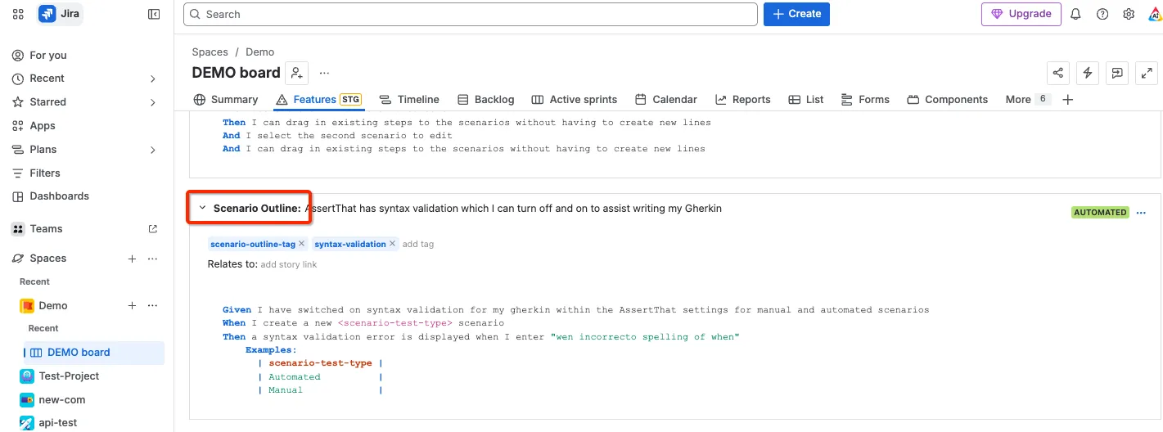
Task: Switch to the Summary tab
Action: pos(226,100)
